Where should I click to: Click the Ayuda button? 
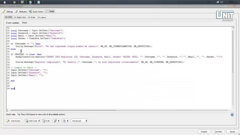click(x=232, y=132)
